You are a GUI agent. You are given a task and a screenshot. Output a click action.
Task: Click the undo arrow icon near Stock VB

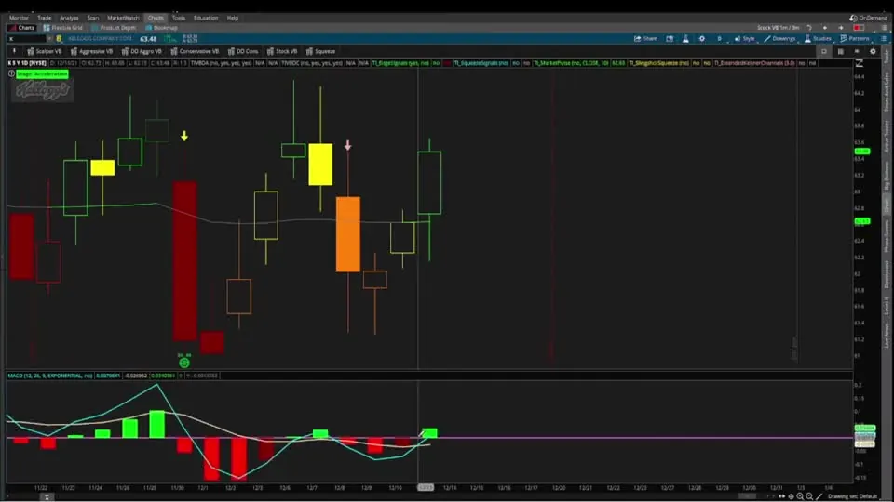coord(808,27)
